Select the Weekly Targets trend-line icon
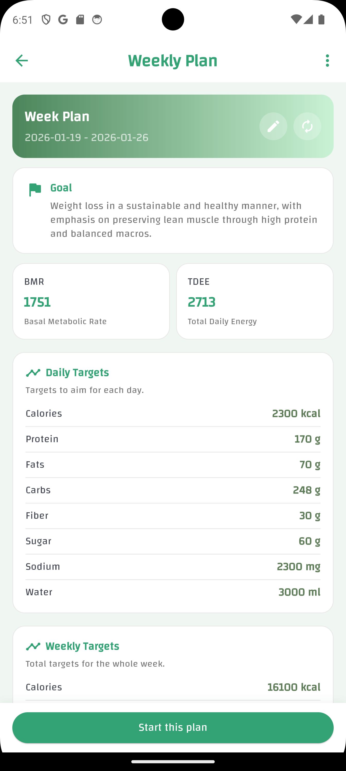 [x=33, y=646]
